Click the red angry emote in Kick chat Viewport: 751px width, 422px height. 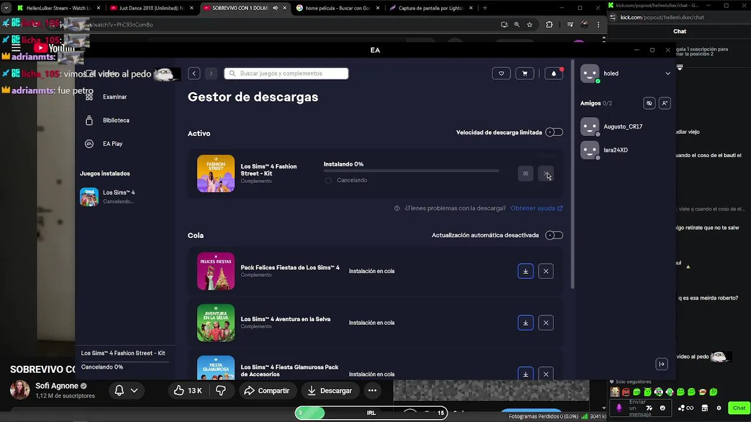pos(625,392)
